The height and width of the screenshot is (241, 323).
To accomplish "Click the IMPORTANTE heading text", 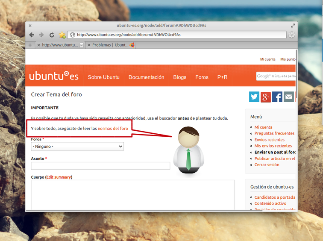I will tap(45, 108).
